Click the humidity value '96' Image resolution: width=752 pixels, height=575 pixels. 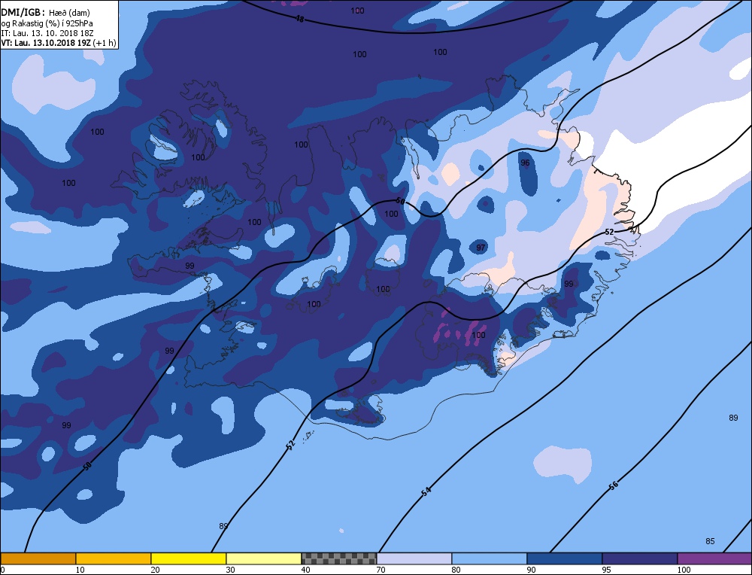(525, 163)
